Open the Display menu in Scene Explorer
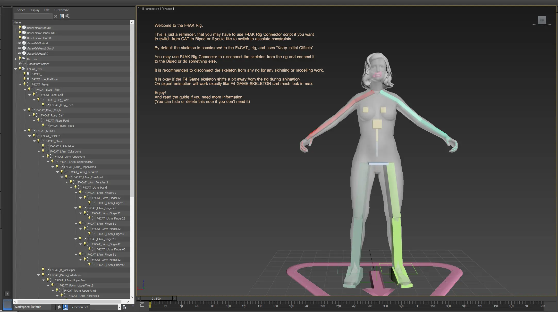The image size is (558, 312). (35, 10)
